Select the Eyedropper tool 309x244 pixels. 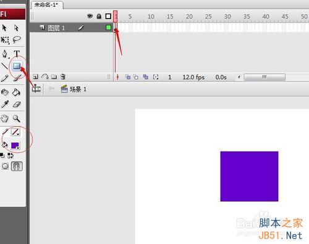pos(5,104)
